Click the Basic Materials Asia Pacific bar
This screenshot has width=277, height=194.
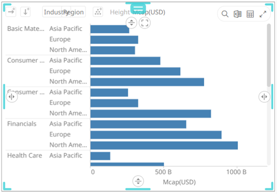110,29
